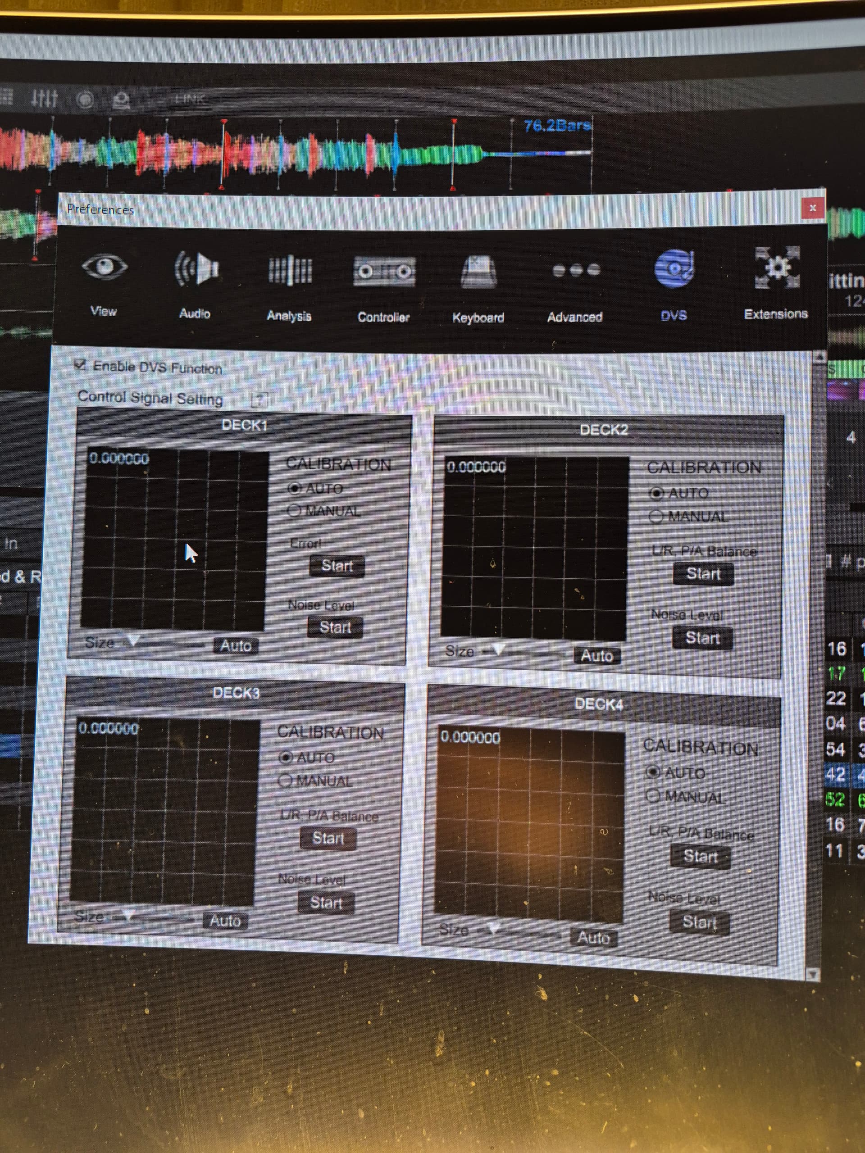865x1153 pixels.
Task: Open the Controller preferences icon
Action: (384, 272)
